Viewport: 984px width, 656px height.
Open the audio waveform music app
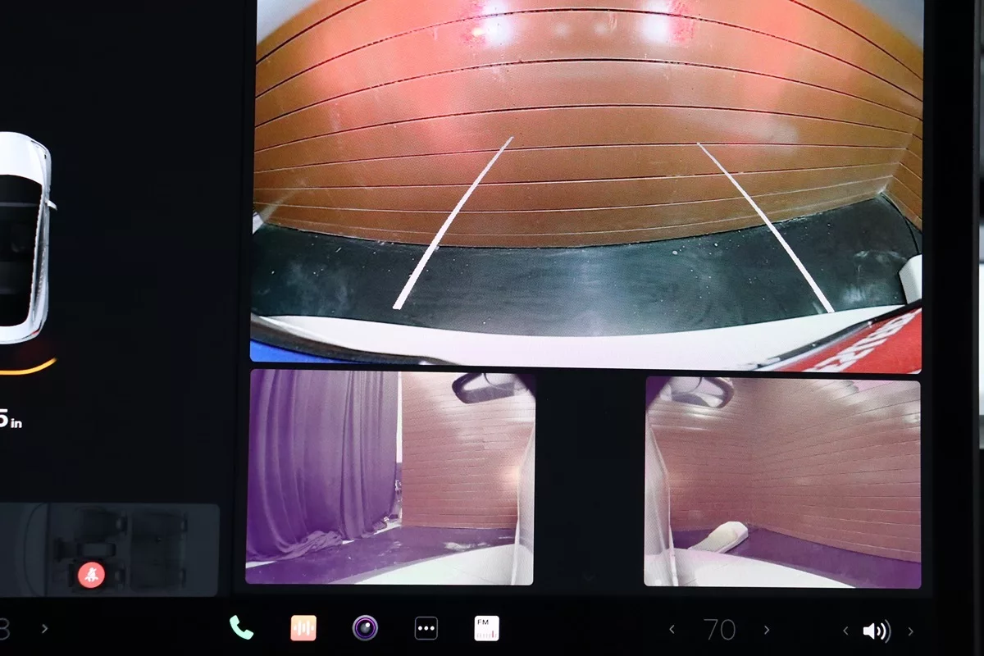point(303,628)
